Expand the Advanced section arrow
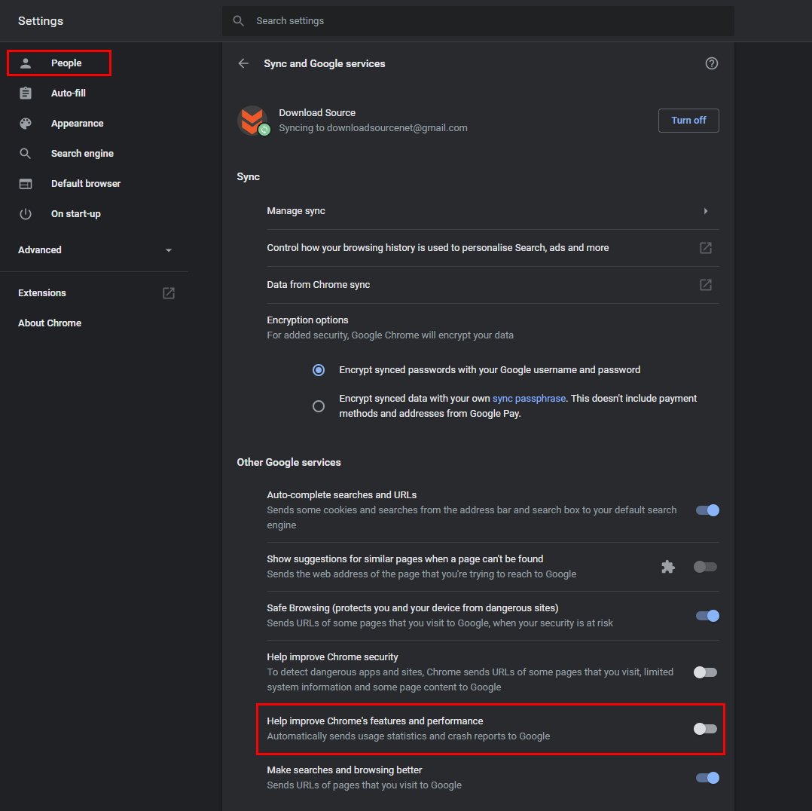 click(x=168, y=250)
